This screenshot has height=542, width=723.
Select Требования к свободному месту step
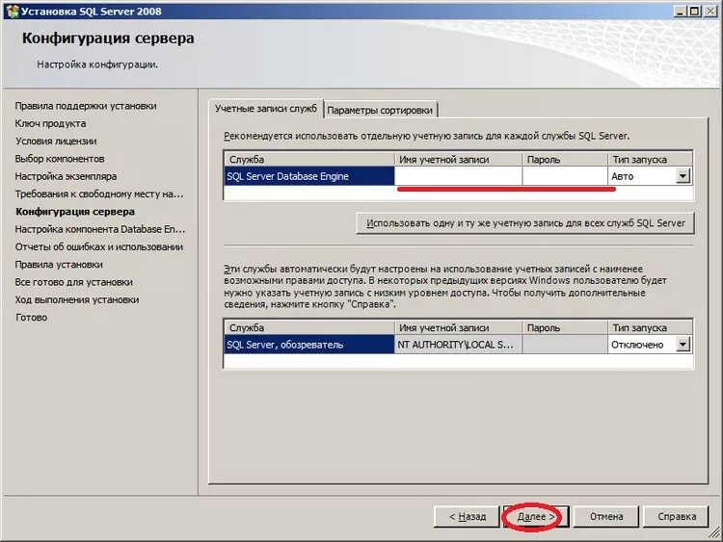coord(99,194)
